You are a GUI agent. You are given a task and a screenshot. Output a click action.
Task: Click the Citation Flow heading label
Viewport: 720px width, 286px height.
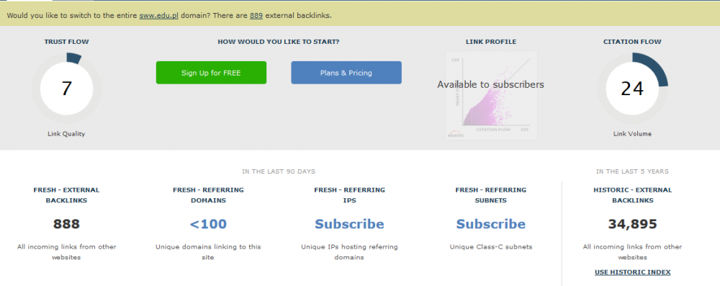point(632,42)
